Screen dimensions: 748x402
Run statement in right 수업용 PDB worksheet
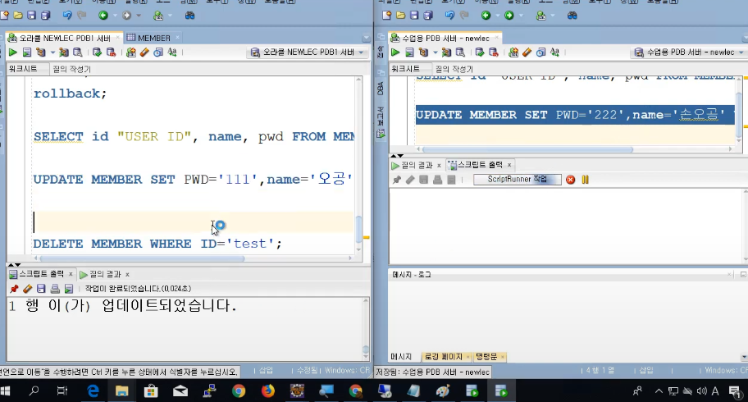[x=395, y=53]
